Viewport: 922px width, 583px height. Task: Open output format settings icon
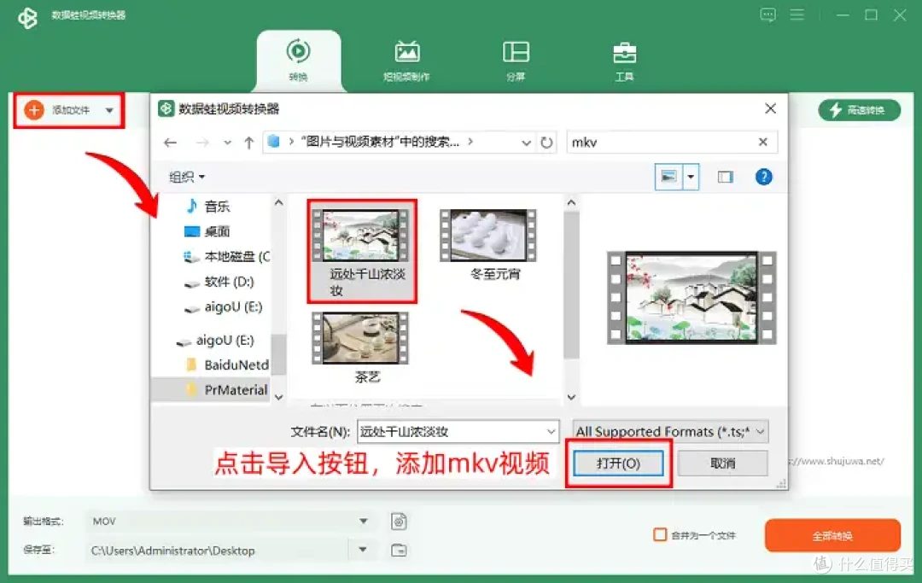tap(399, 522)
